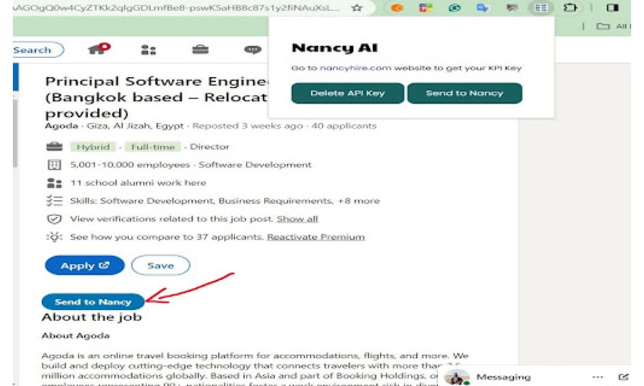Image resolution: width=644 pixels, height=386 pixels.
Task: Open the gray monitor extension icon
Action: 512,7
